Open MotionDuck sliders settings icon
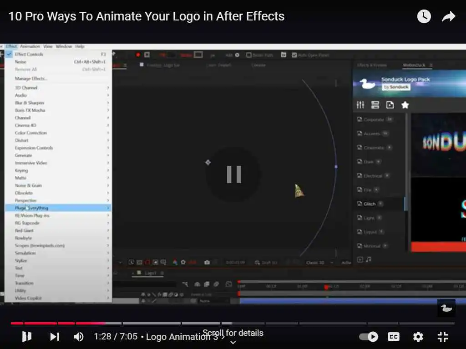Image resolution: width=466 pixels, height=349 pixels. 360,105
